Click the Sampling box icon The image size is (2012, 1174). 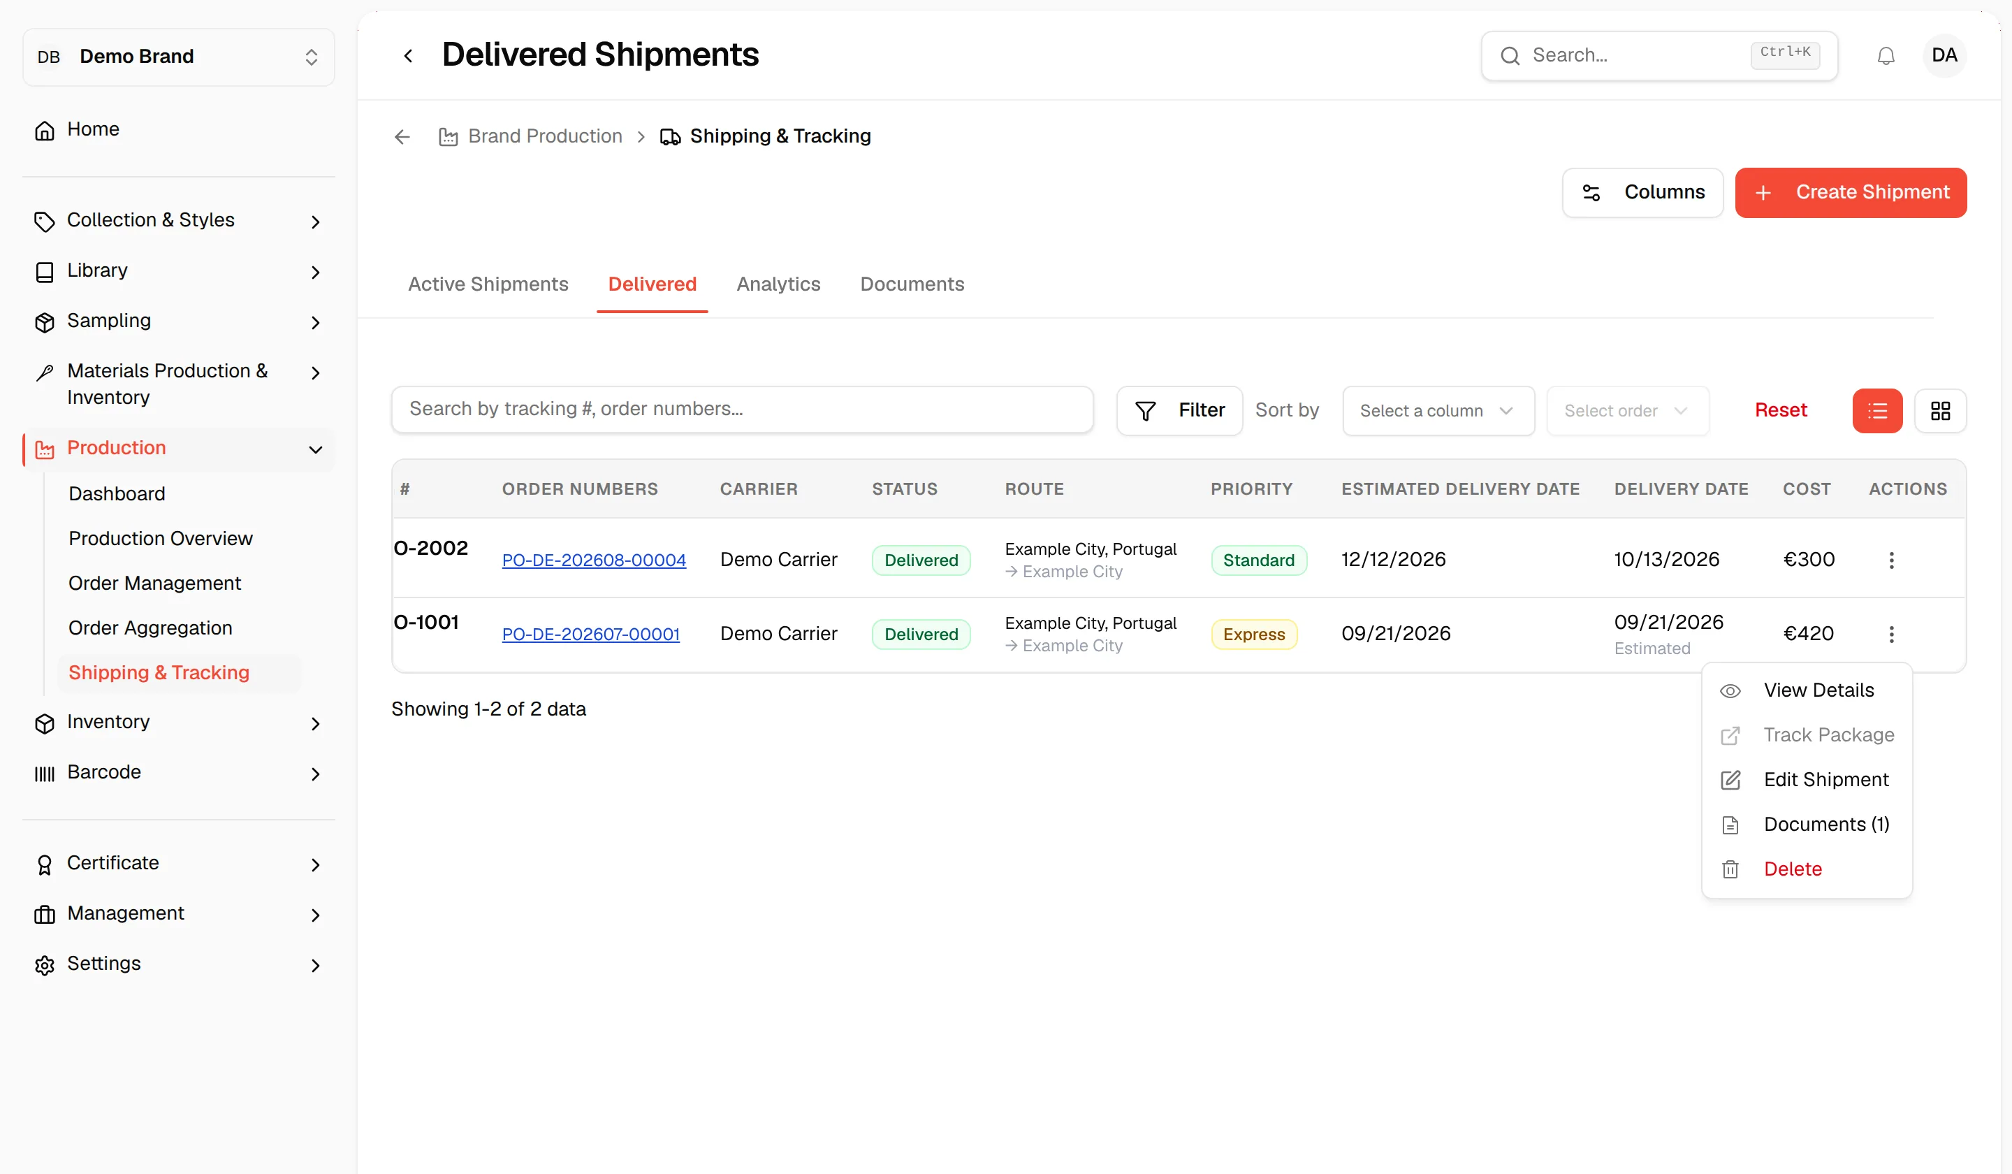tap(45, 322)
